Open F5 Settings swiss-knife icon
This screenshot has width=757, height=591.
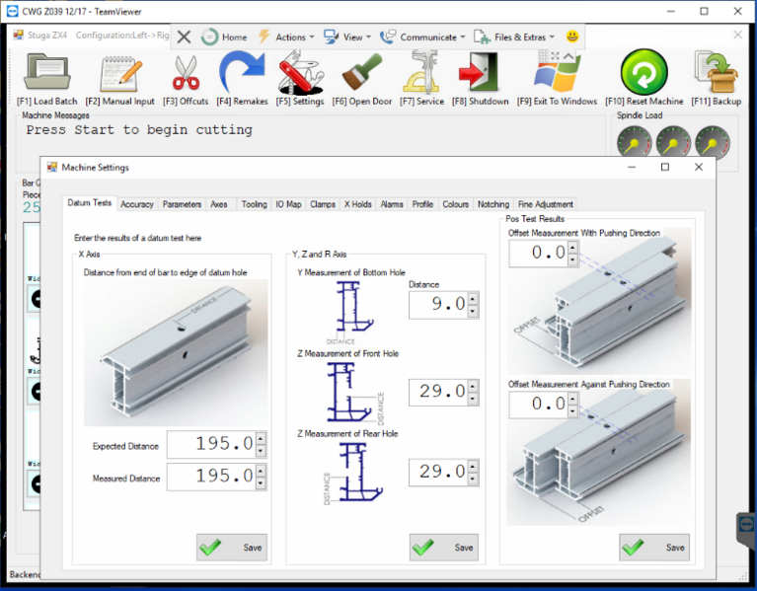300,72
